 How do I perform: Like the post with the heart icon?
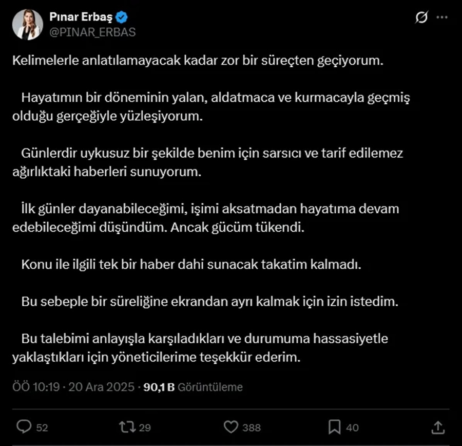point(232,426)
